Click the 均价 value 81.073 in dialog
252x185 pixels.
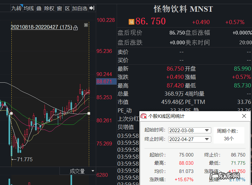click(x=186, y=171)
